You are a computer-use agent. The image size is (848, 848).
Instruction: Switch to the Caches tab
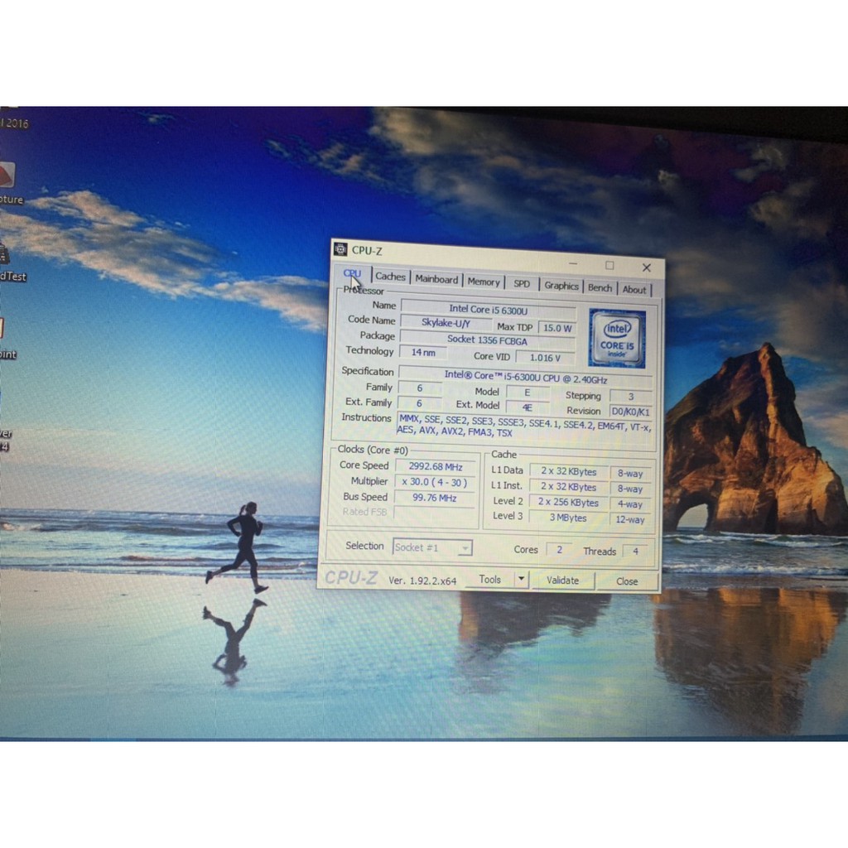(389, 277)
